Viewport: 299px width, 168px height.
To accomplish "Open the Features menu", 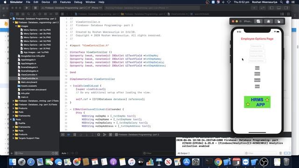I will pos(65,2).
